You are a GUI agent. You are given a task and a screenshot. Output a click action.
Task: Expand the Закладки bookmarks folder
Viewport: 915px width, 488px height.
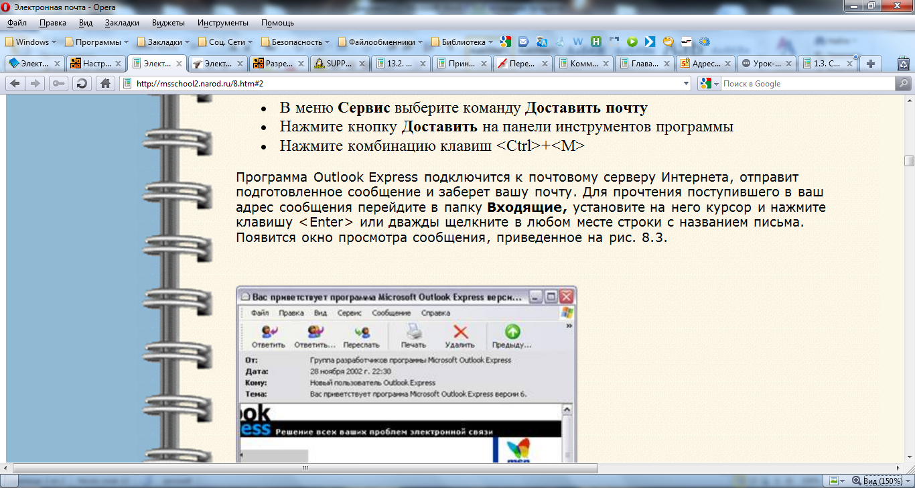coord(163,42)
